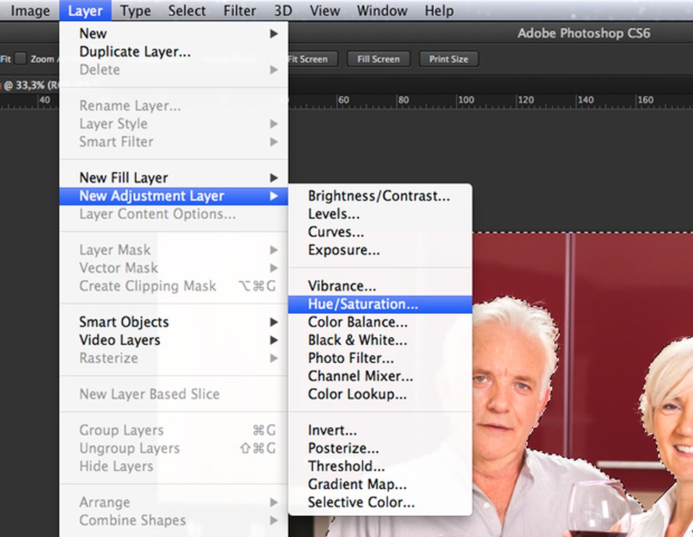The image size is (693, 537).
Task: Click the Fit Screen button
Action: click(313, 59)
